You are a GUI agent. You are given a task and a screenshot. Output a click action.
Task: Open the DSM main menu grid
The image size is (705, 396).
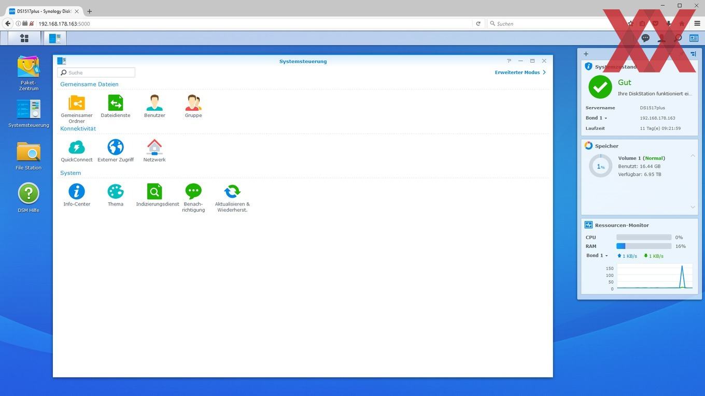pos(24,38)
